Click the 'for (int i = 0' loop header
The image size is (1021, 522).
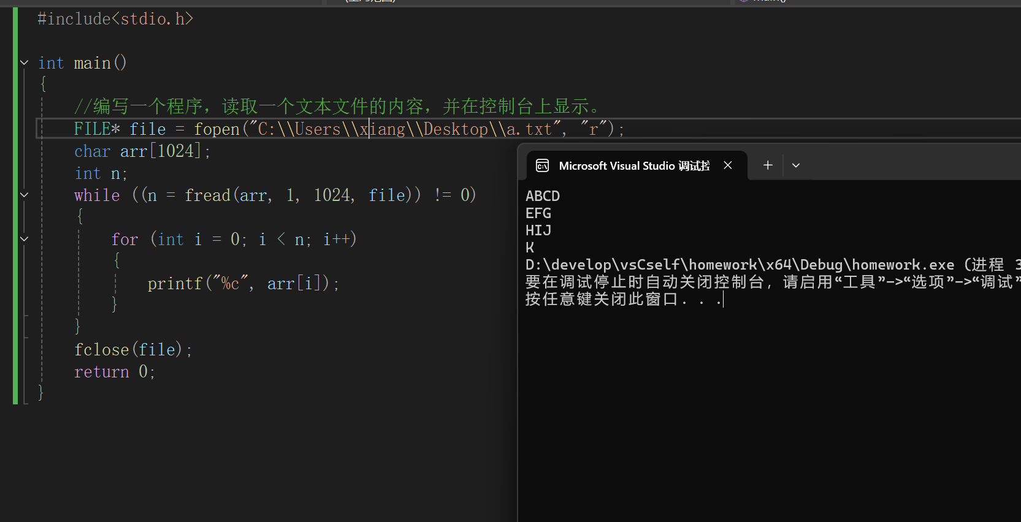[x=234, y=240]
